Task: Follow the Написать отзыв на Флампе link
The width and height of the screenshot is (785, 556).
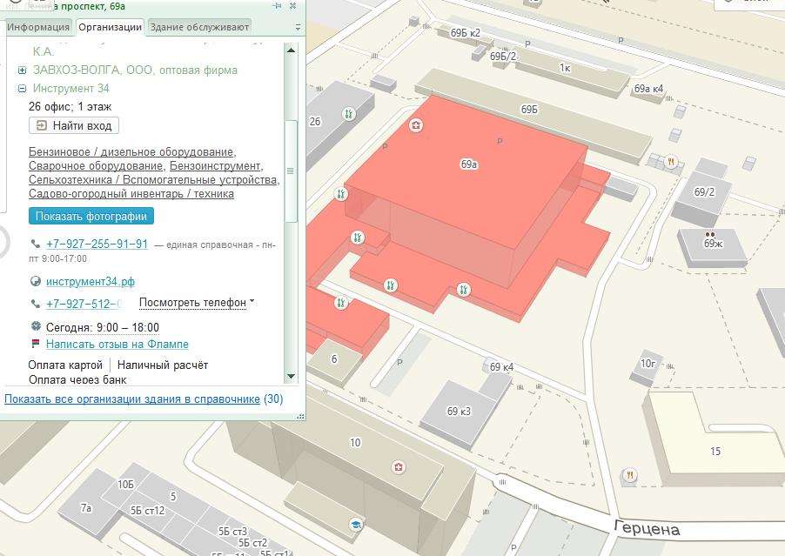Action: pos(117,345)
